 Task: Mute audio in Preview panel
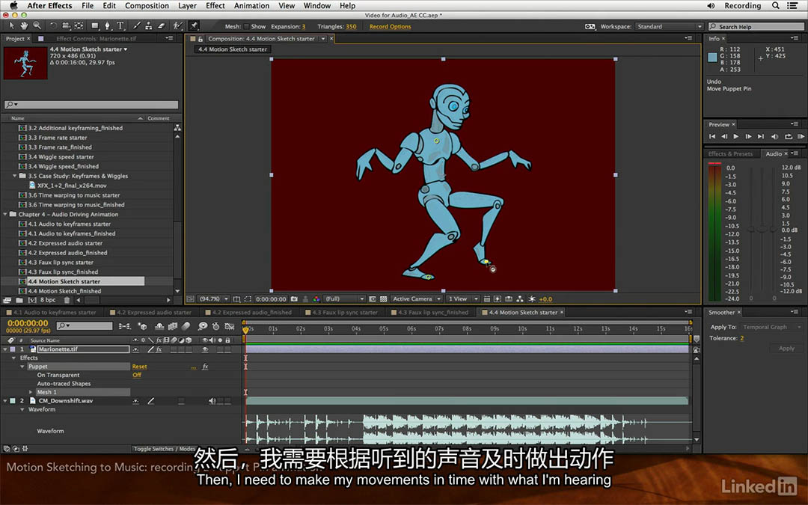coord(774,137)
